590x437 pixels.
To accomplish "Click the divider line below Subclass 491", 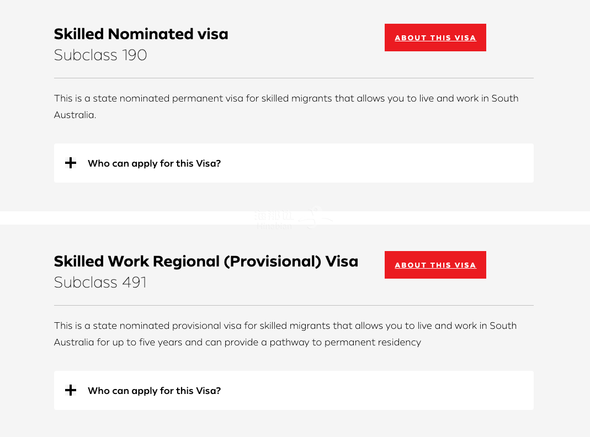I will (x=294, y=306).
